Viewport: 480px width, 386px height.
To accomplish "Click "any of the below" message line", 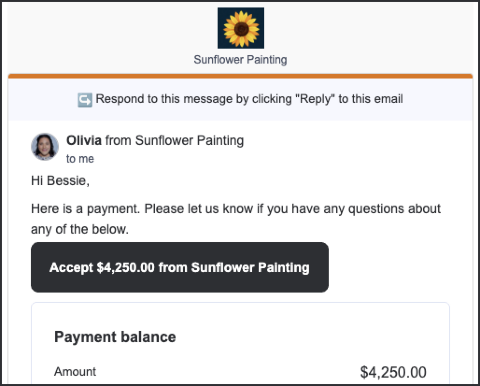I will [x=80, y=229].
